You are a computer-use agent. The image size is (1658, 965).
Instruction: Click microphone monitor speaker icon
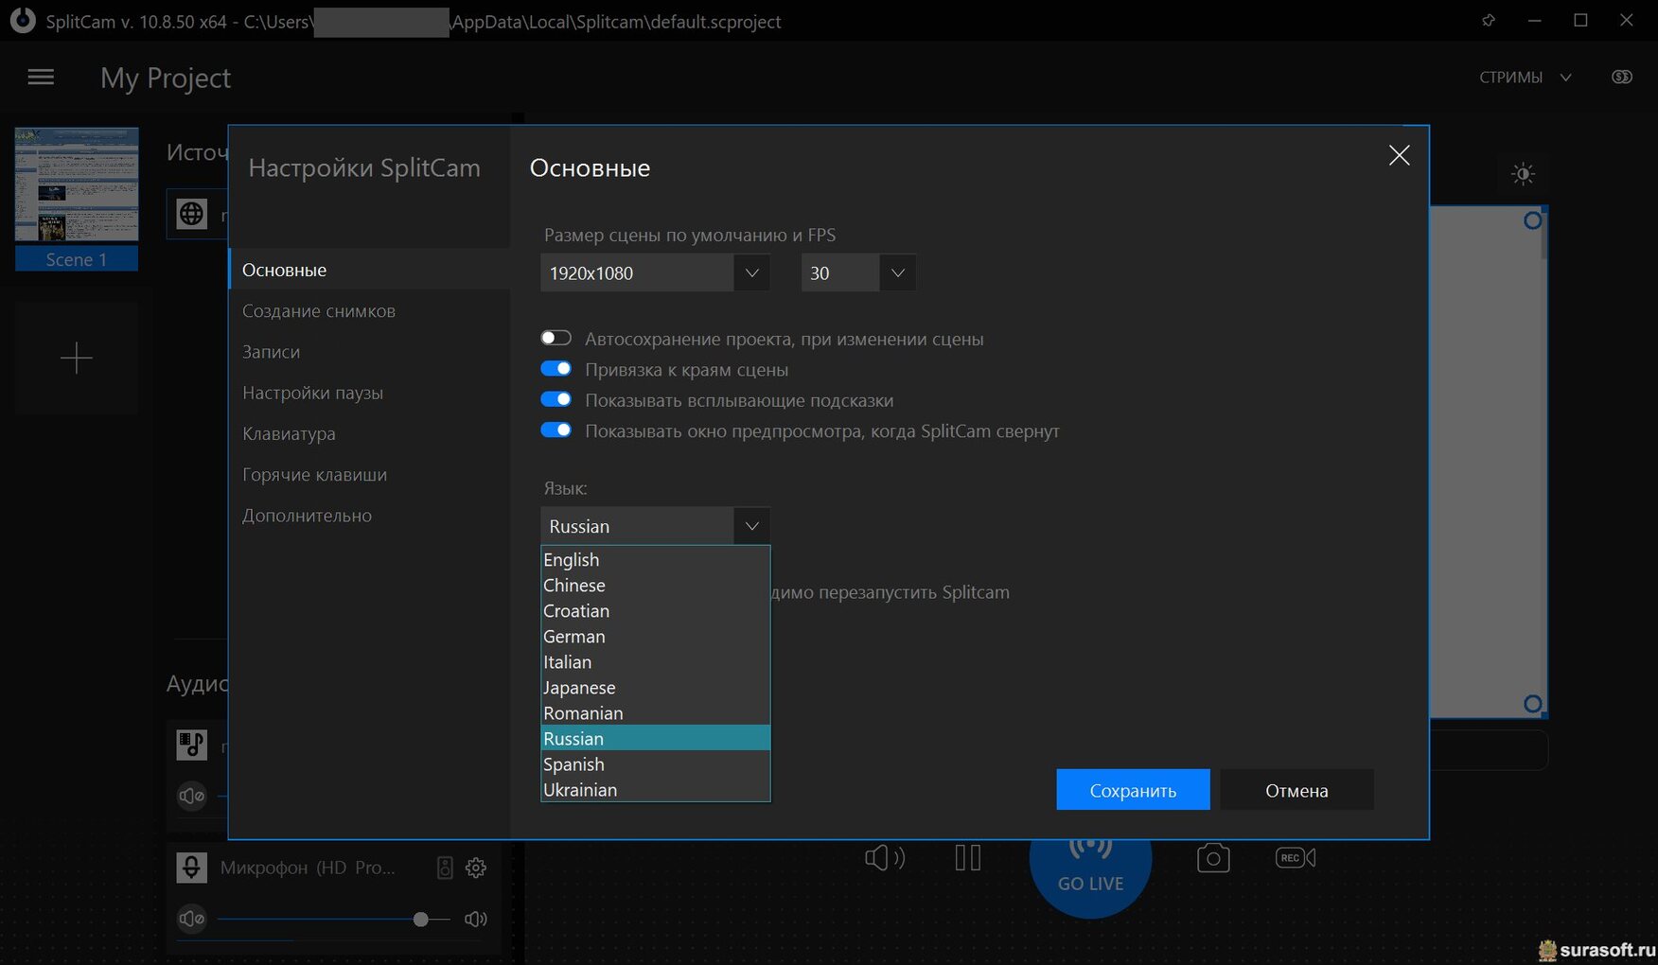[x=445, y=868]
